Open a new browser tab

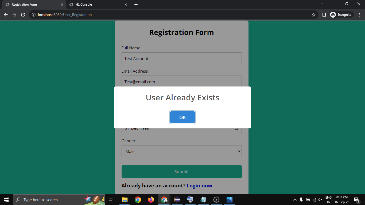(136, 5)
